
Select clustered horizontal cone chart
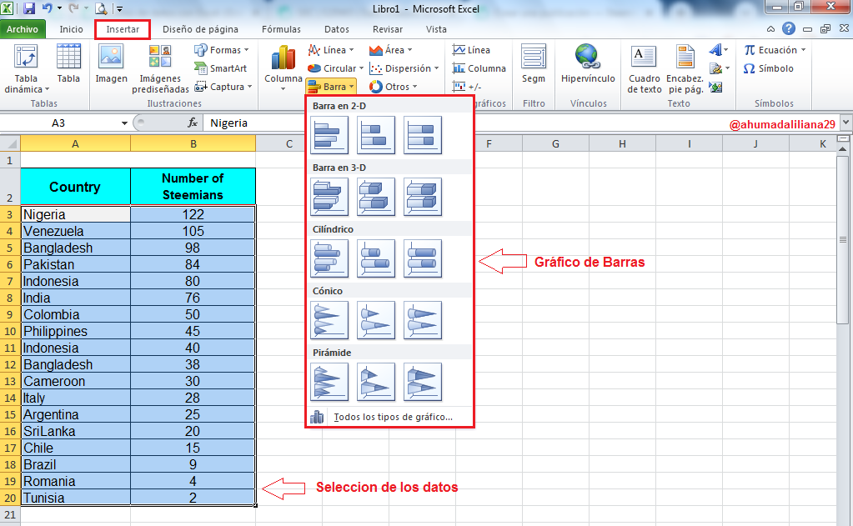pyautogui.click(x=329, y=320)
